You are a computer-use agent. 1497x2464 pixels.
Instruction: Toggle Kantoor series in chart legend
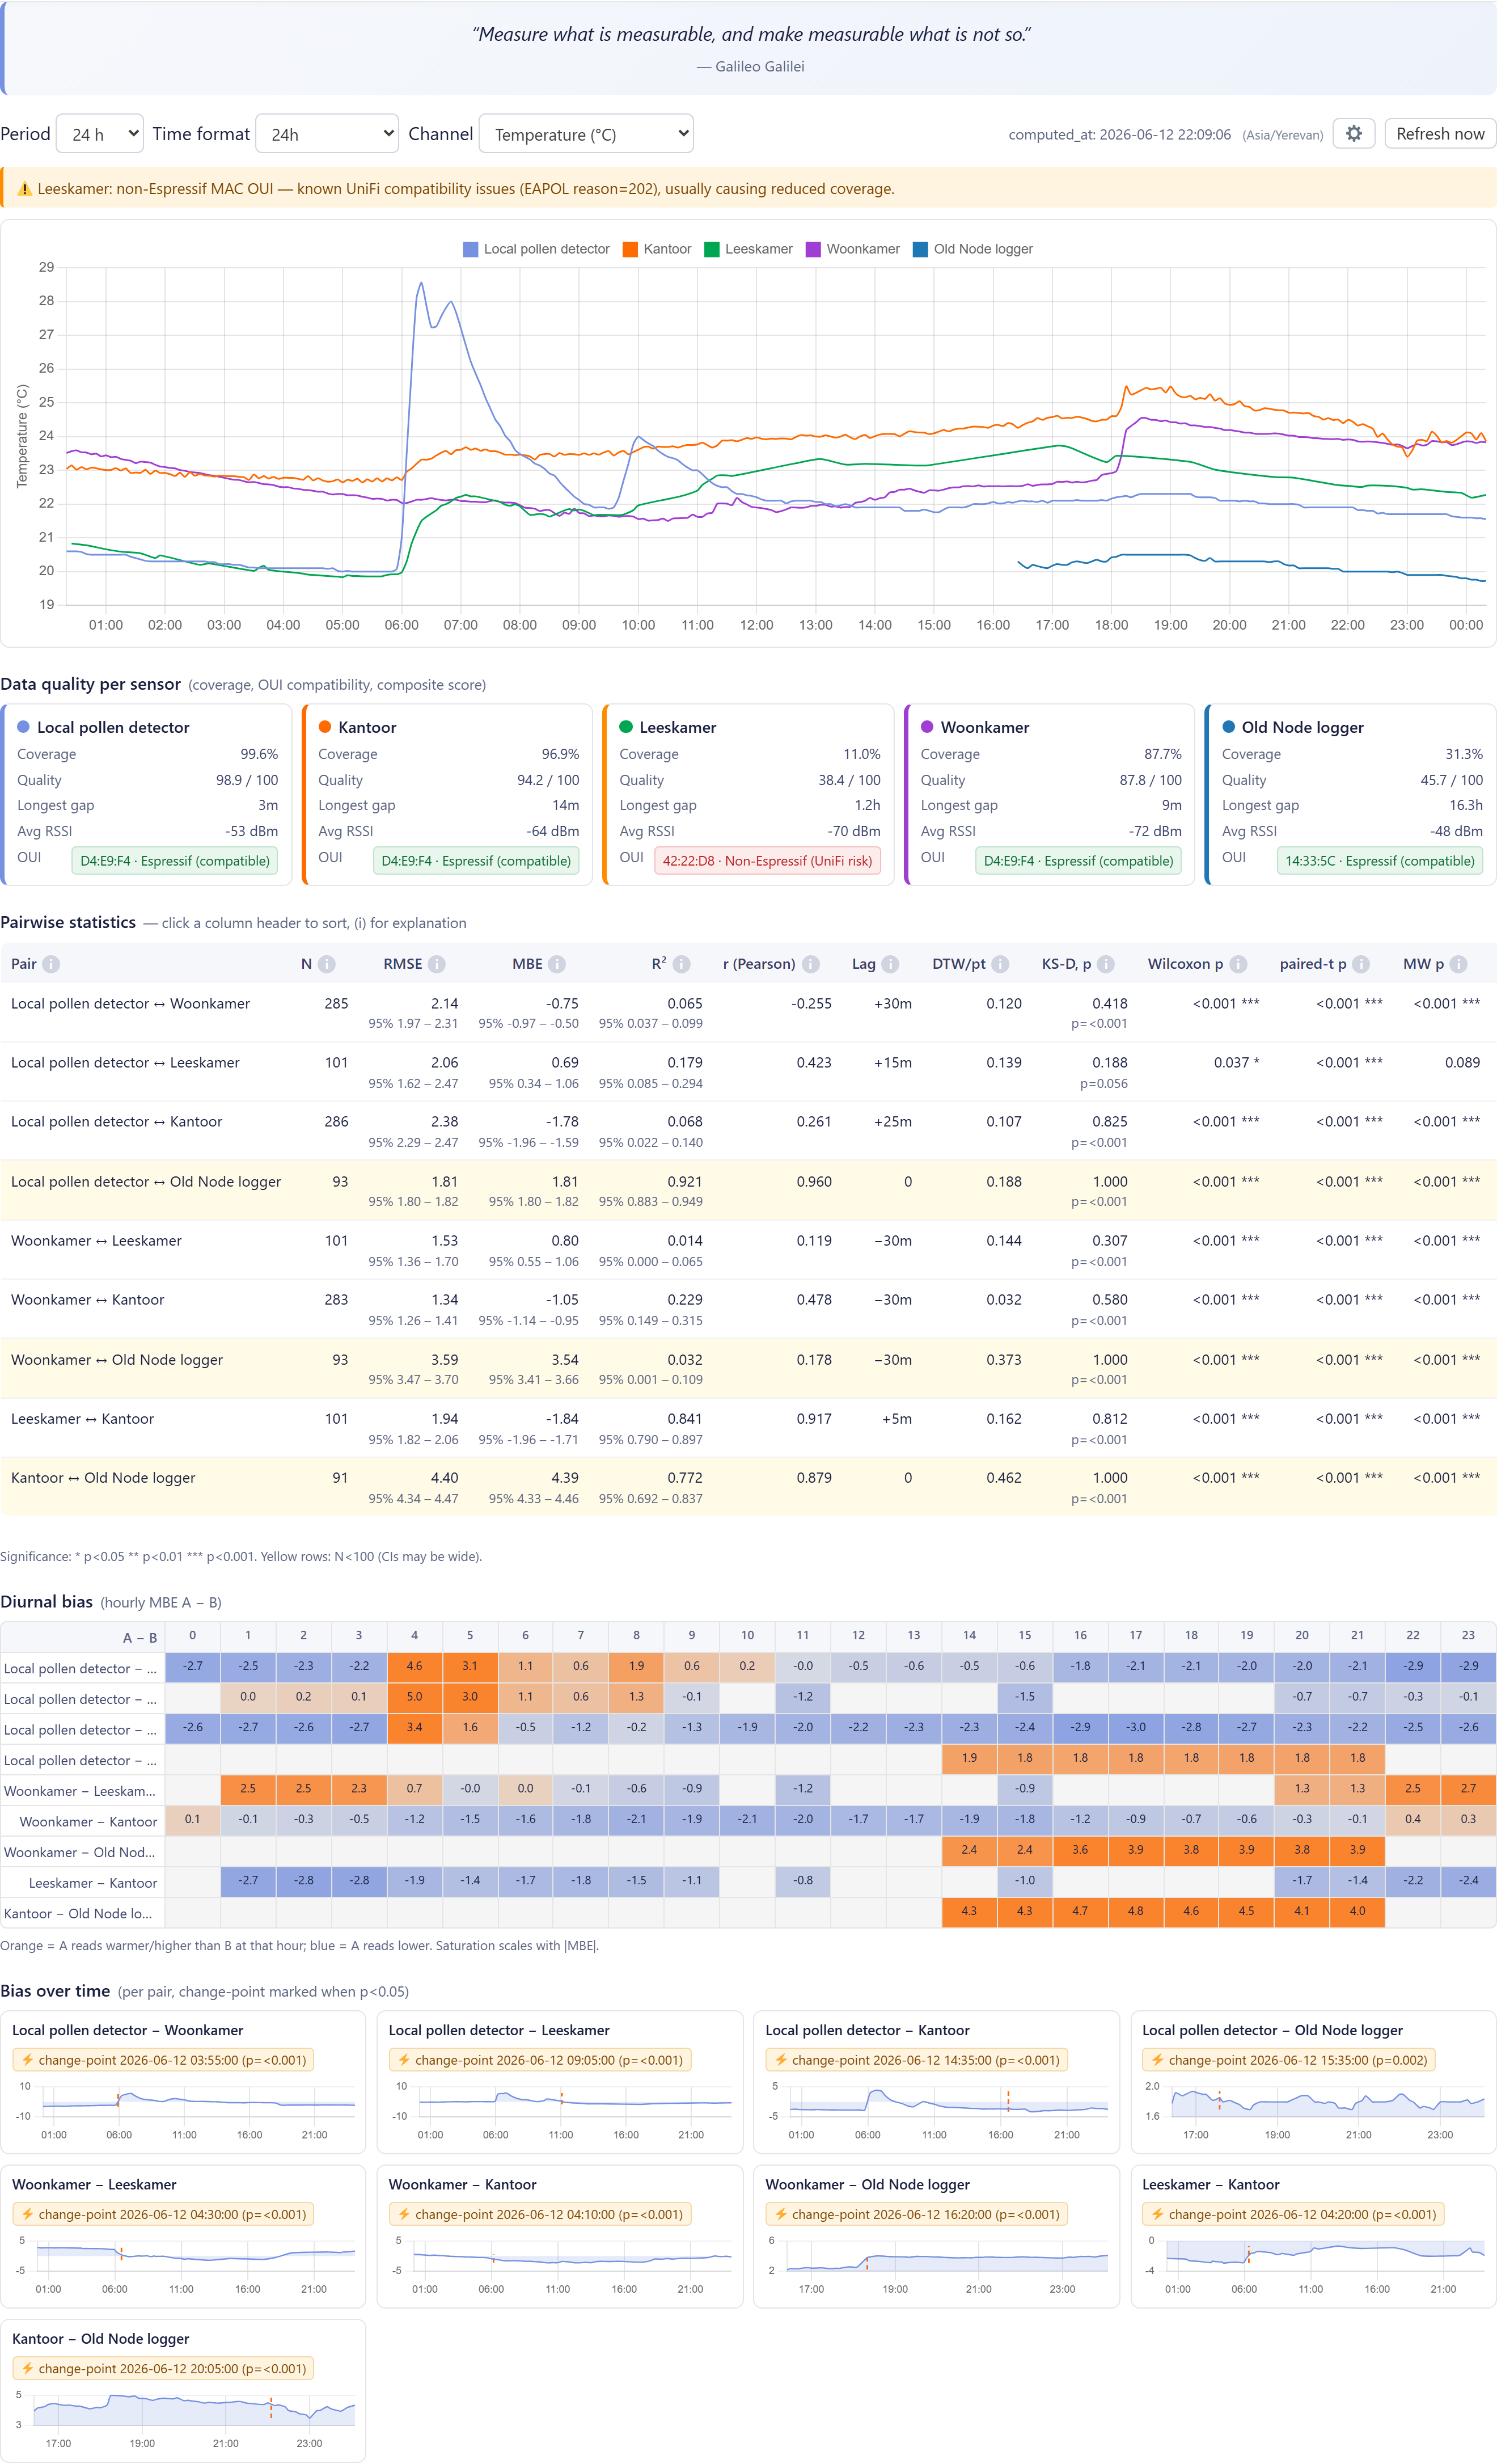tap(657, 249)
